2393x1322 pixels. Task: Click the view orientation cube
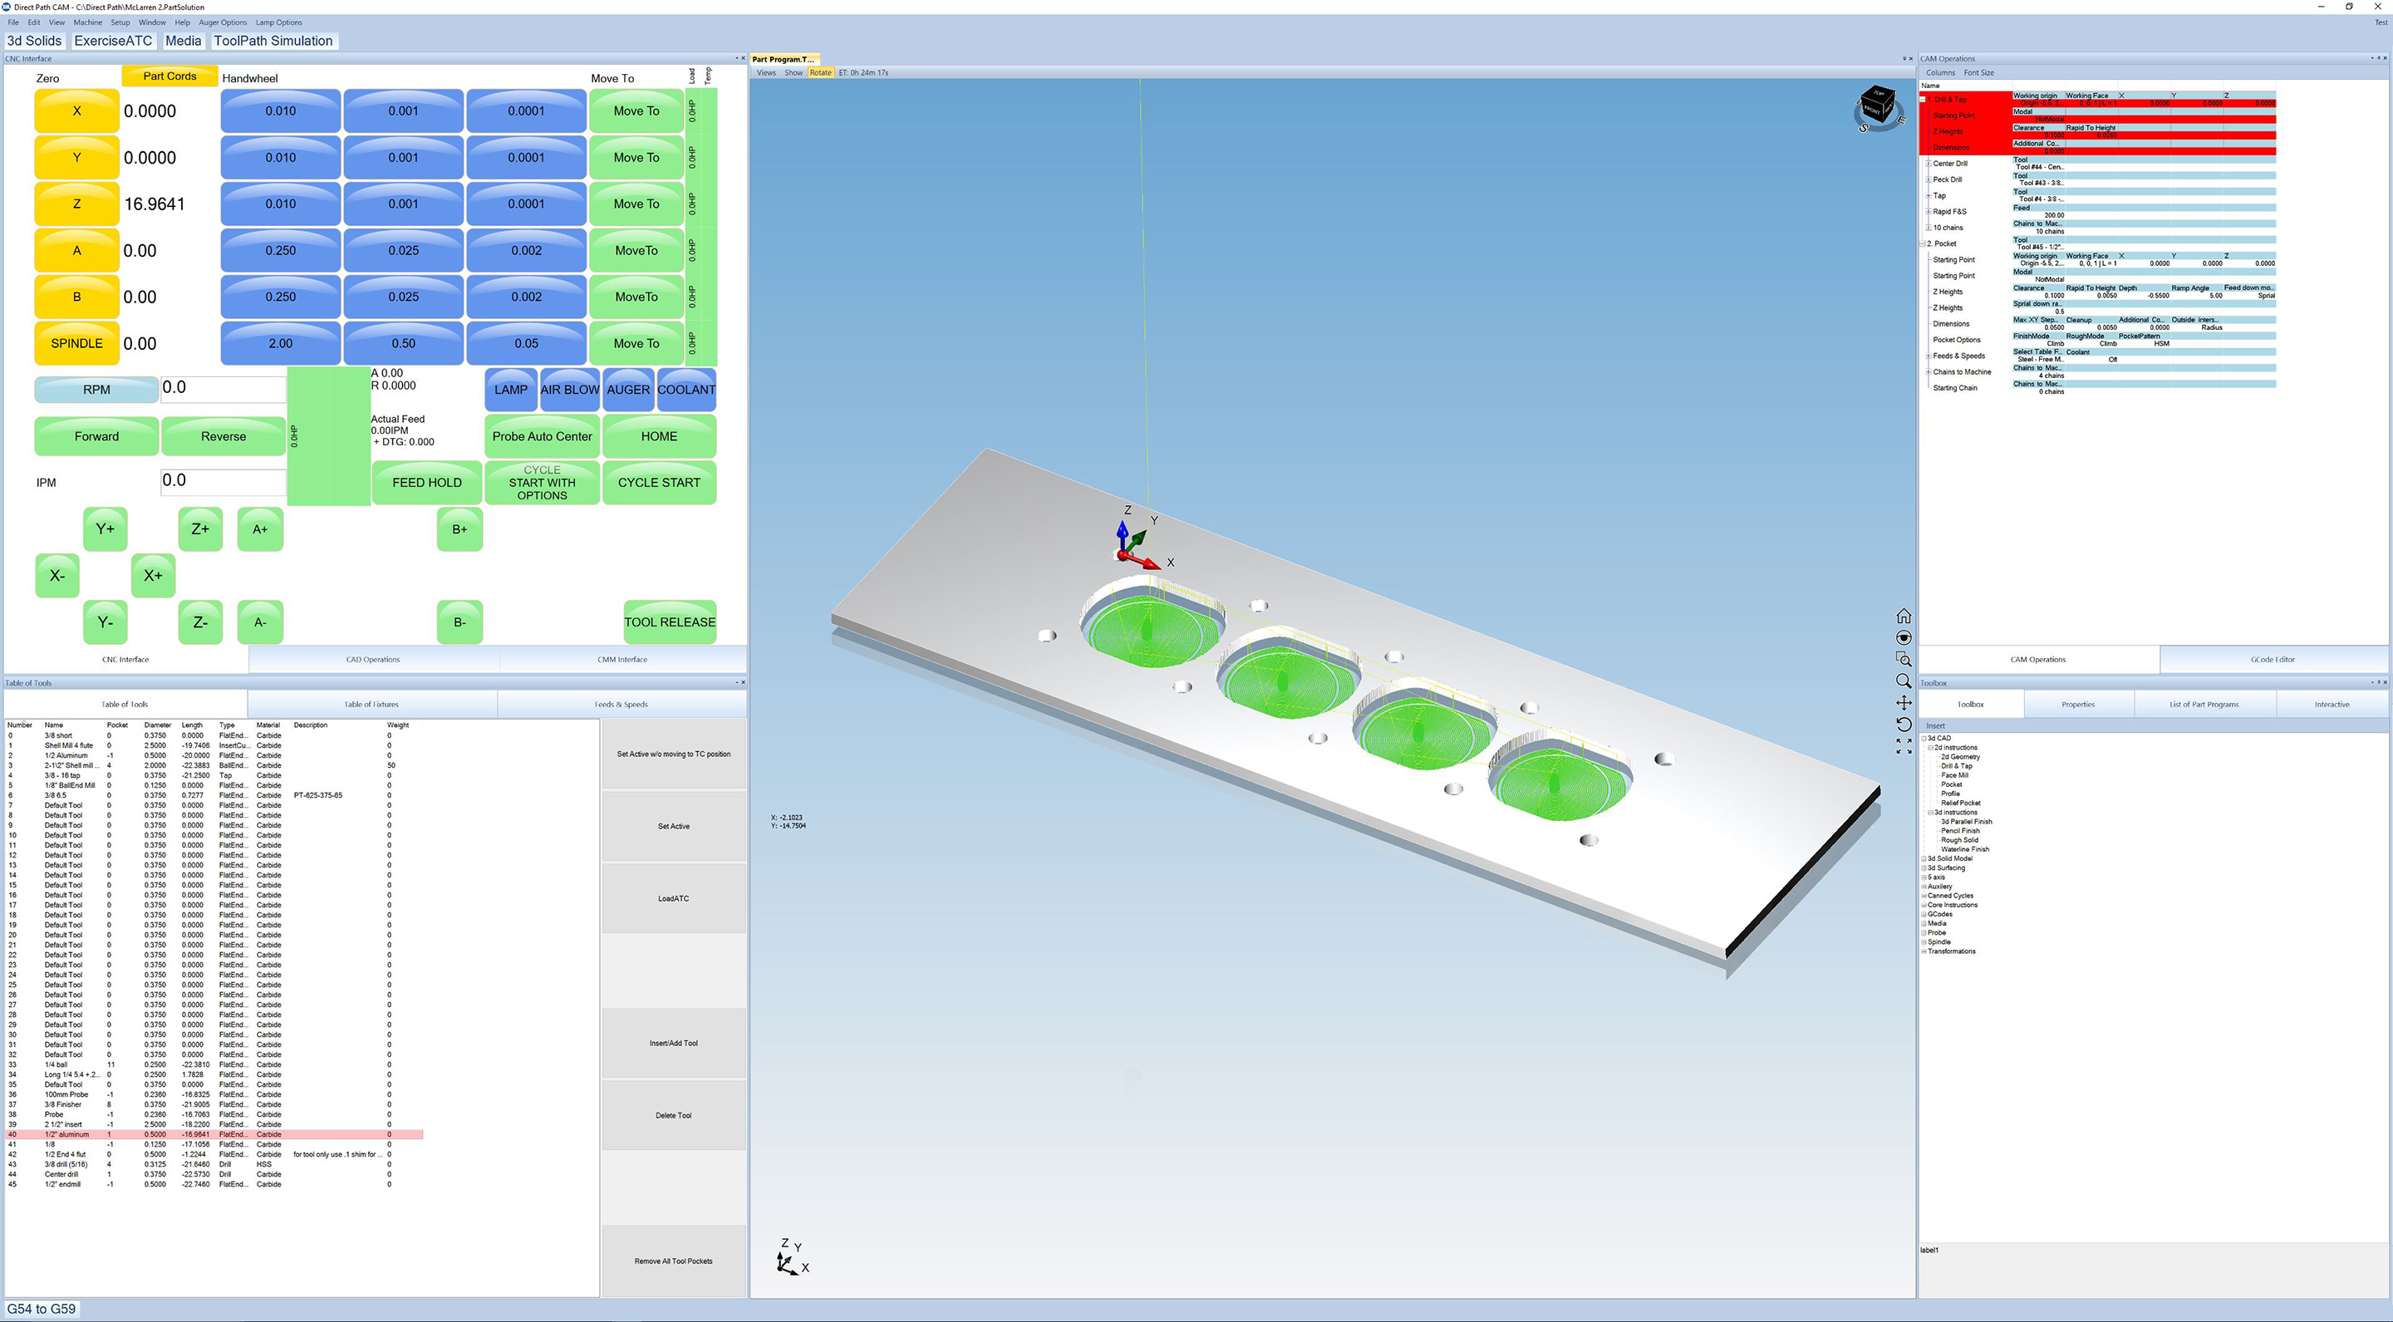pyautogui.click(x=1878, y=107)
